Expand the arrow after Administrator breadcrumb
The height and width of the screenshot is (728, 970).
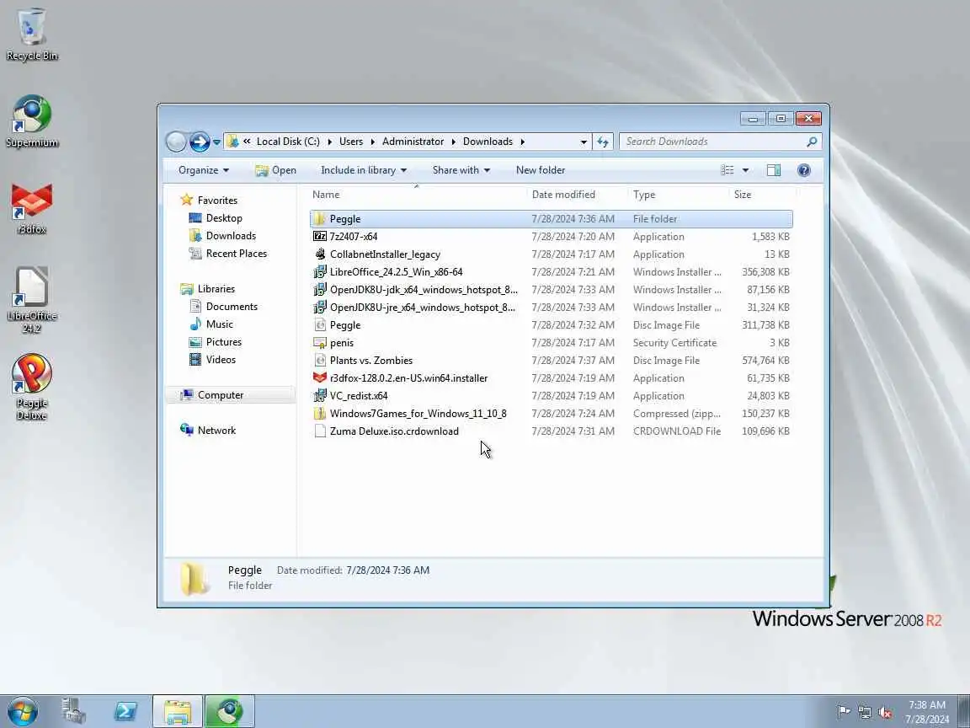(x=454, y=142)
